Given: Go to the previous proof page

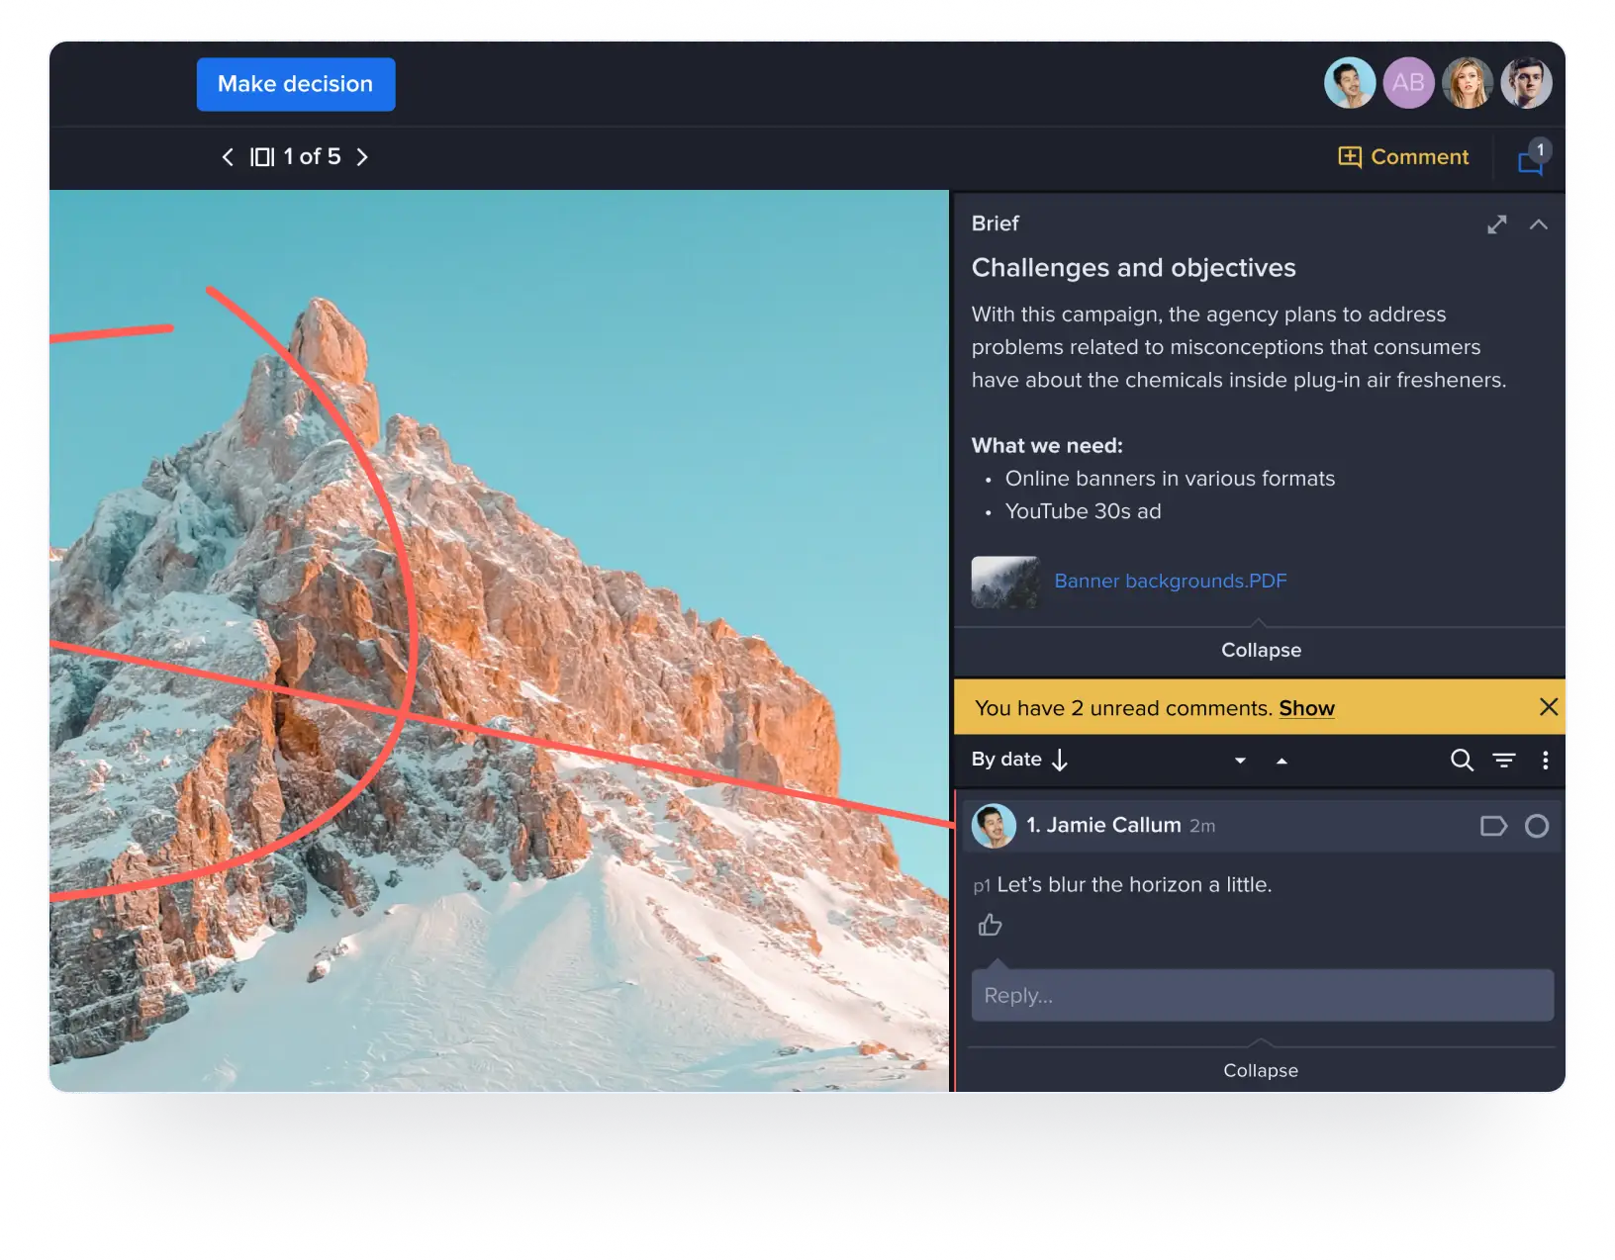Looking at the screenshot, I should click(228, 157).
